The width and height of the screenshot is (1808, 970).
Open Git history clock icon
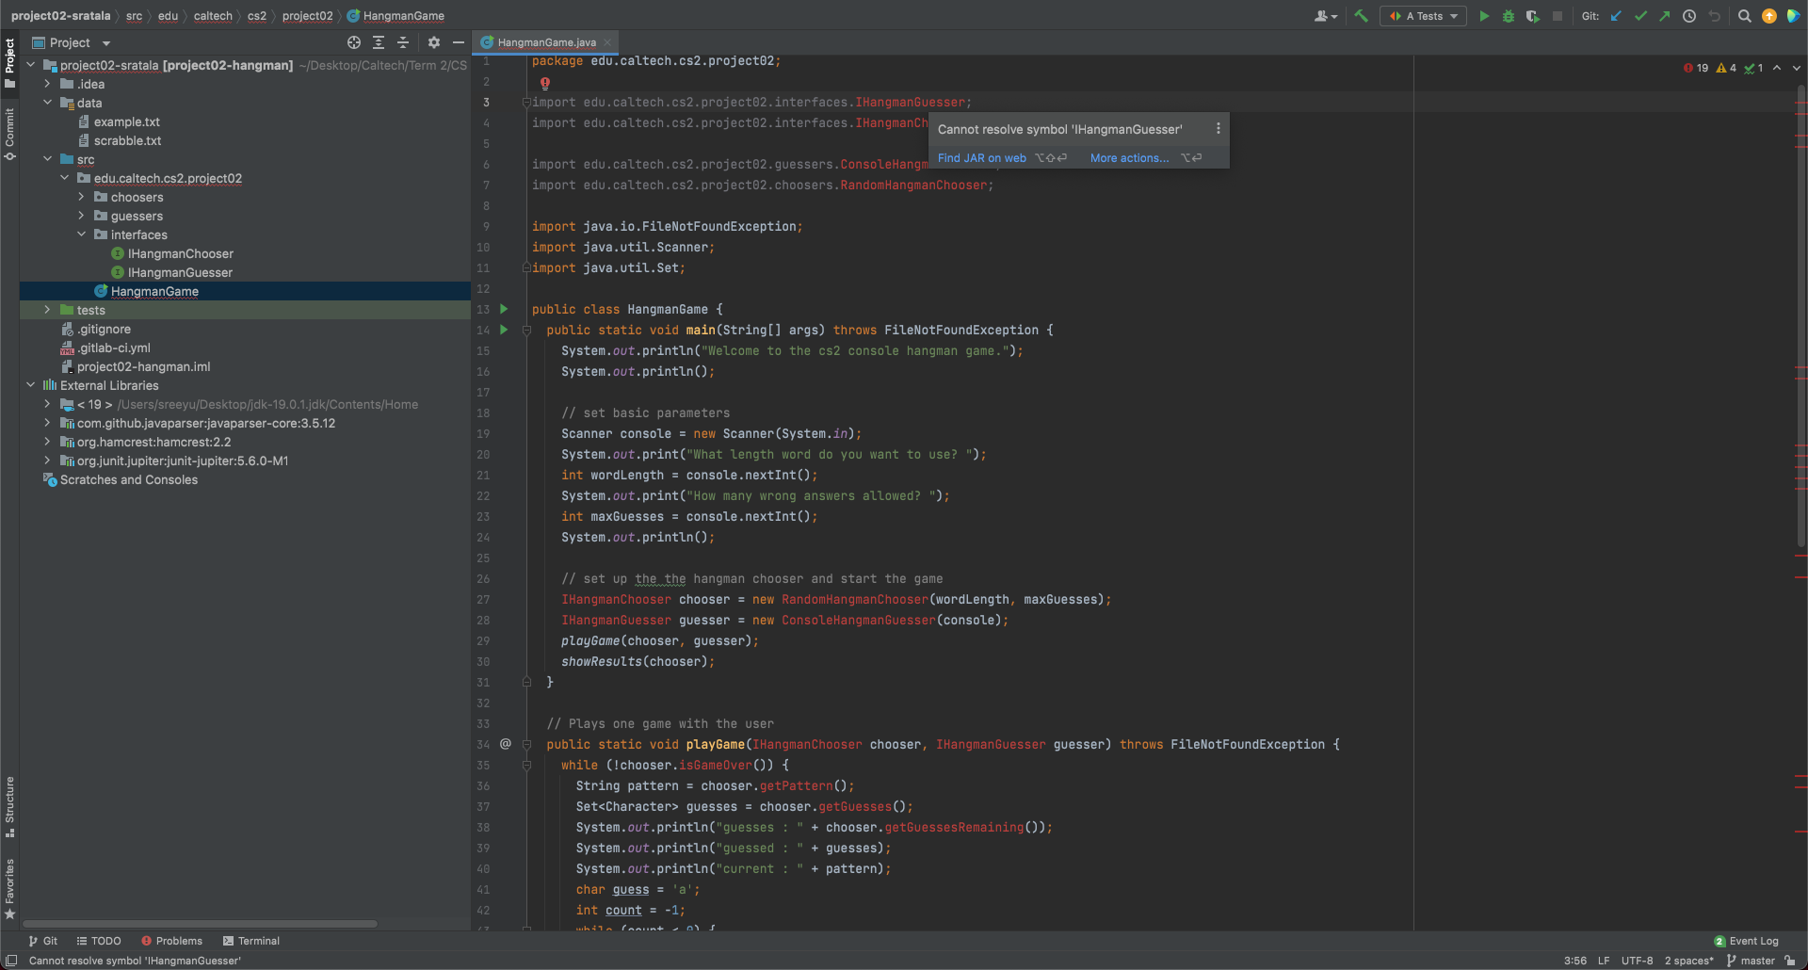coord(1689,16)
